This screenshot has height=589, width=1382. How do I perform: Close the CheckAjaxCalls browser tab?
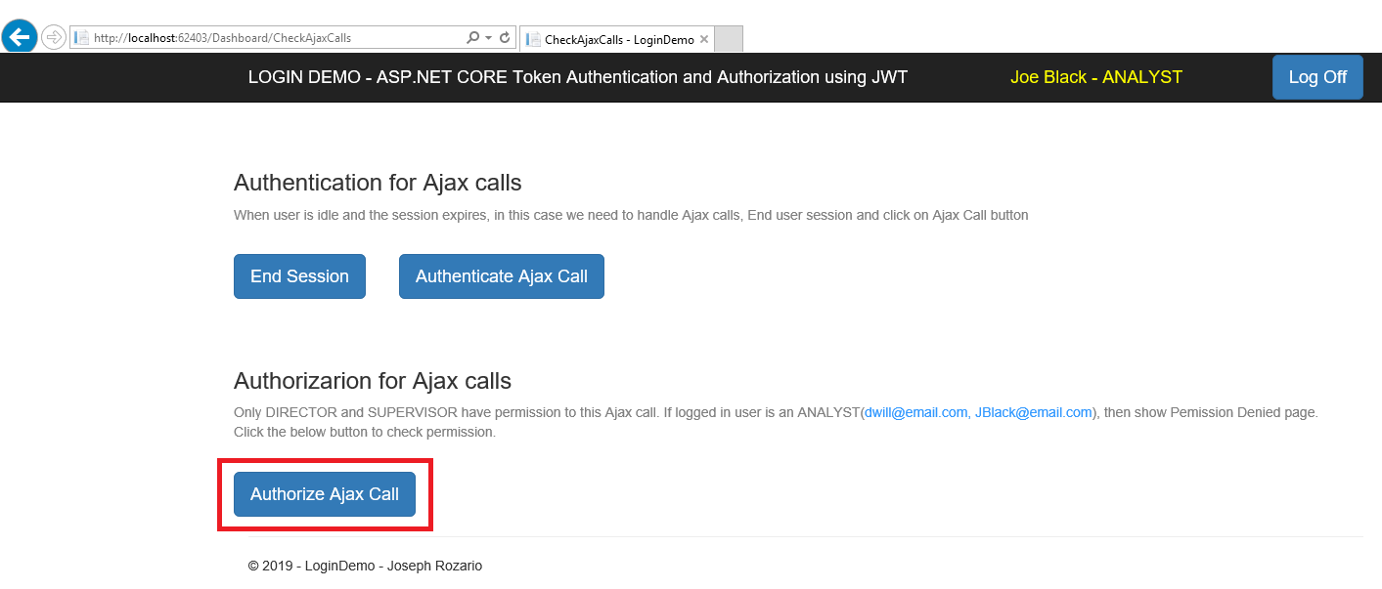[703, 40]
